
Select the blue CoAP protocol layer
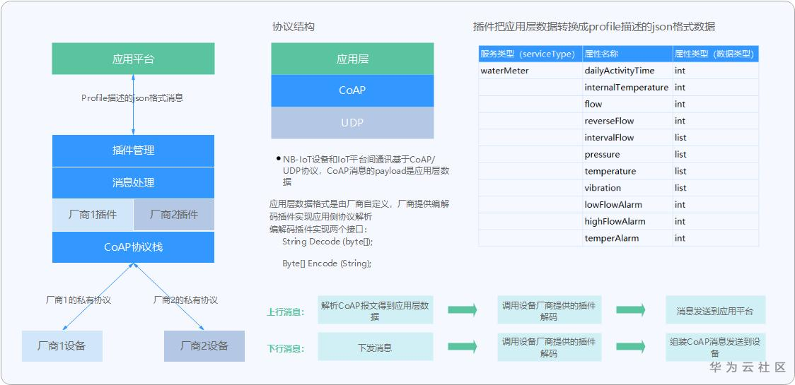pyautogui.click(x=352, y=90)
